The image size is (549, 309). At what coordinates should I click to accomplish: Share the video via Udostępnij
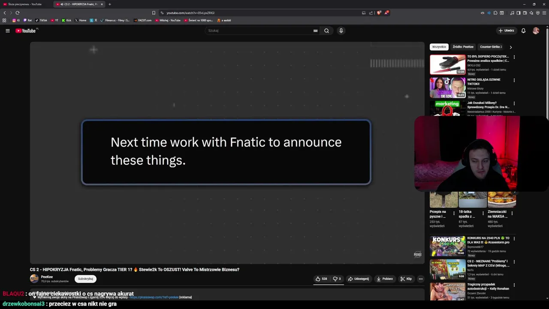point(358,279)
